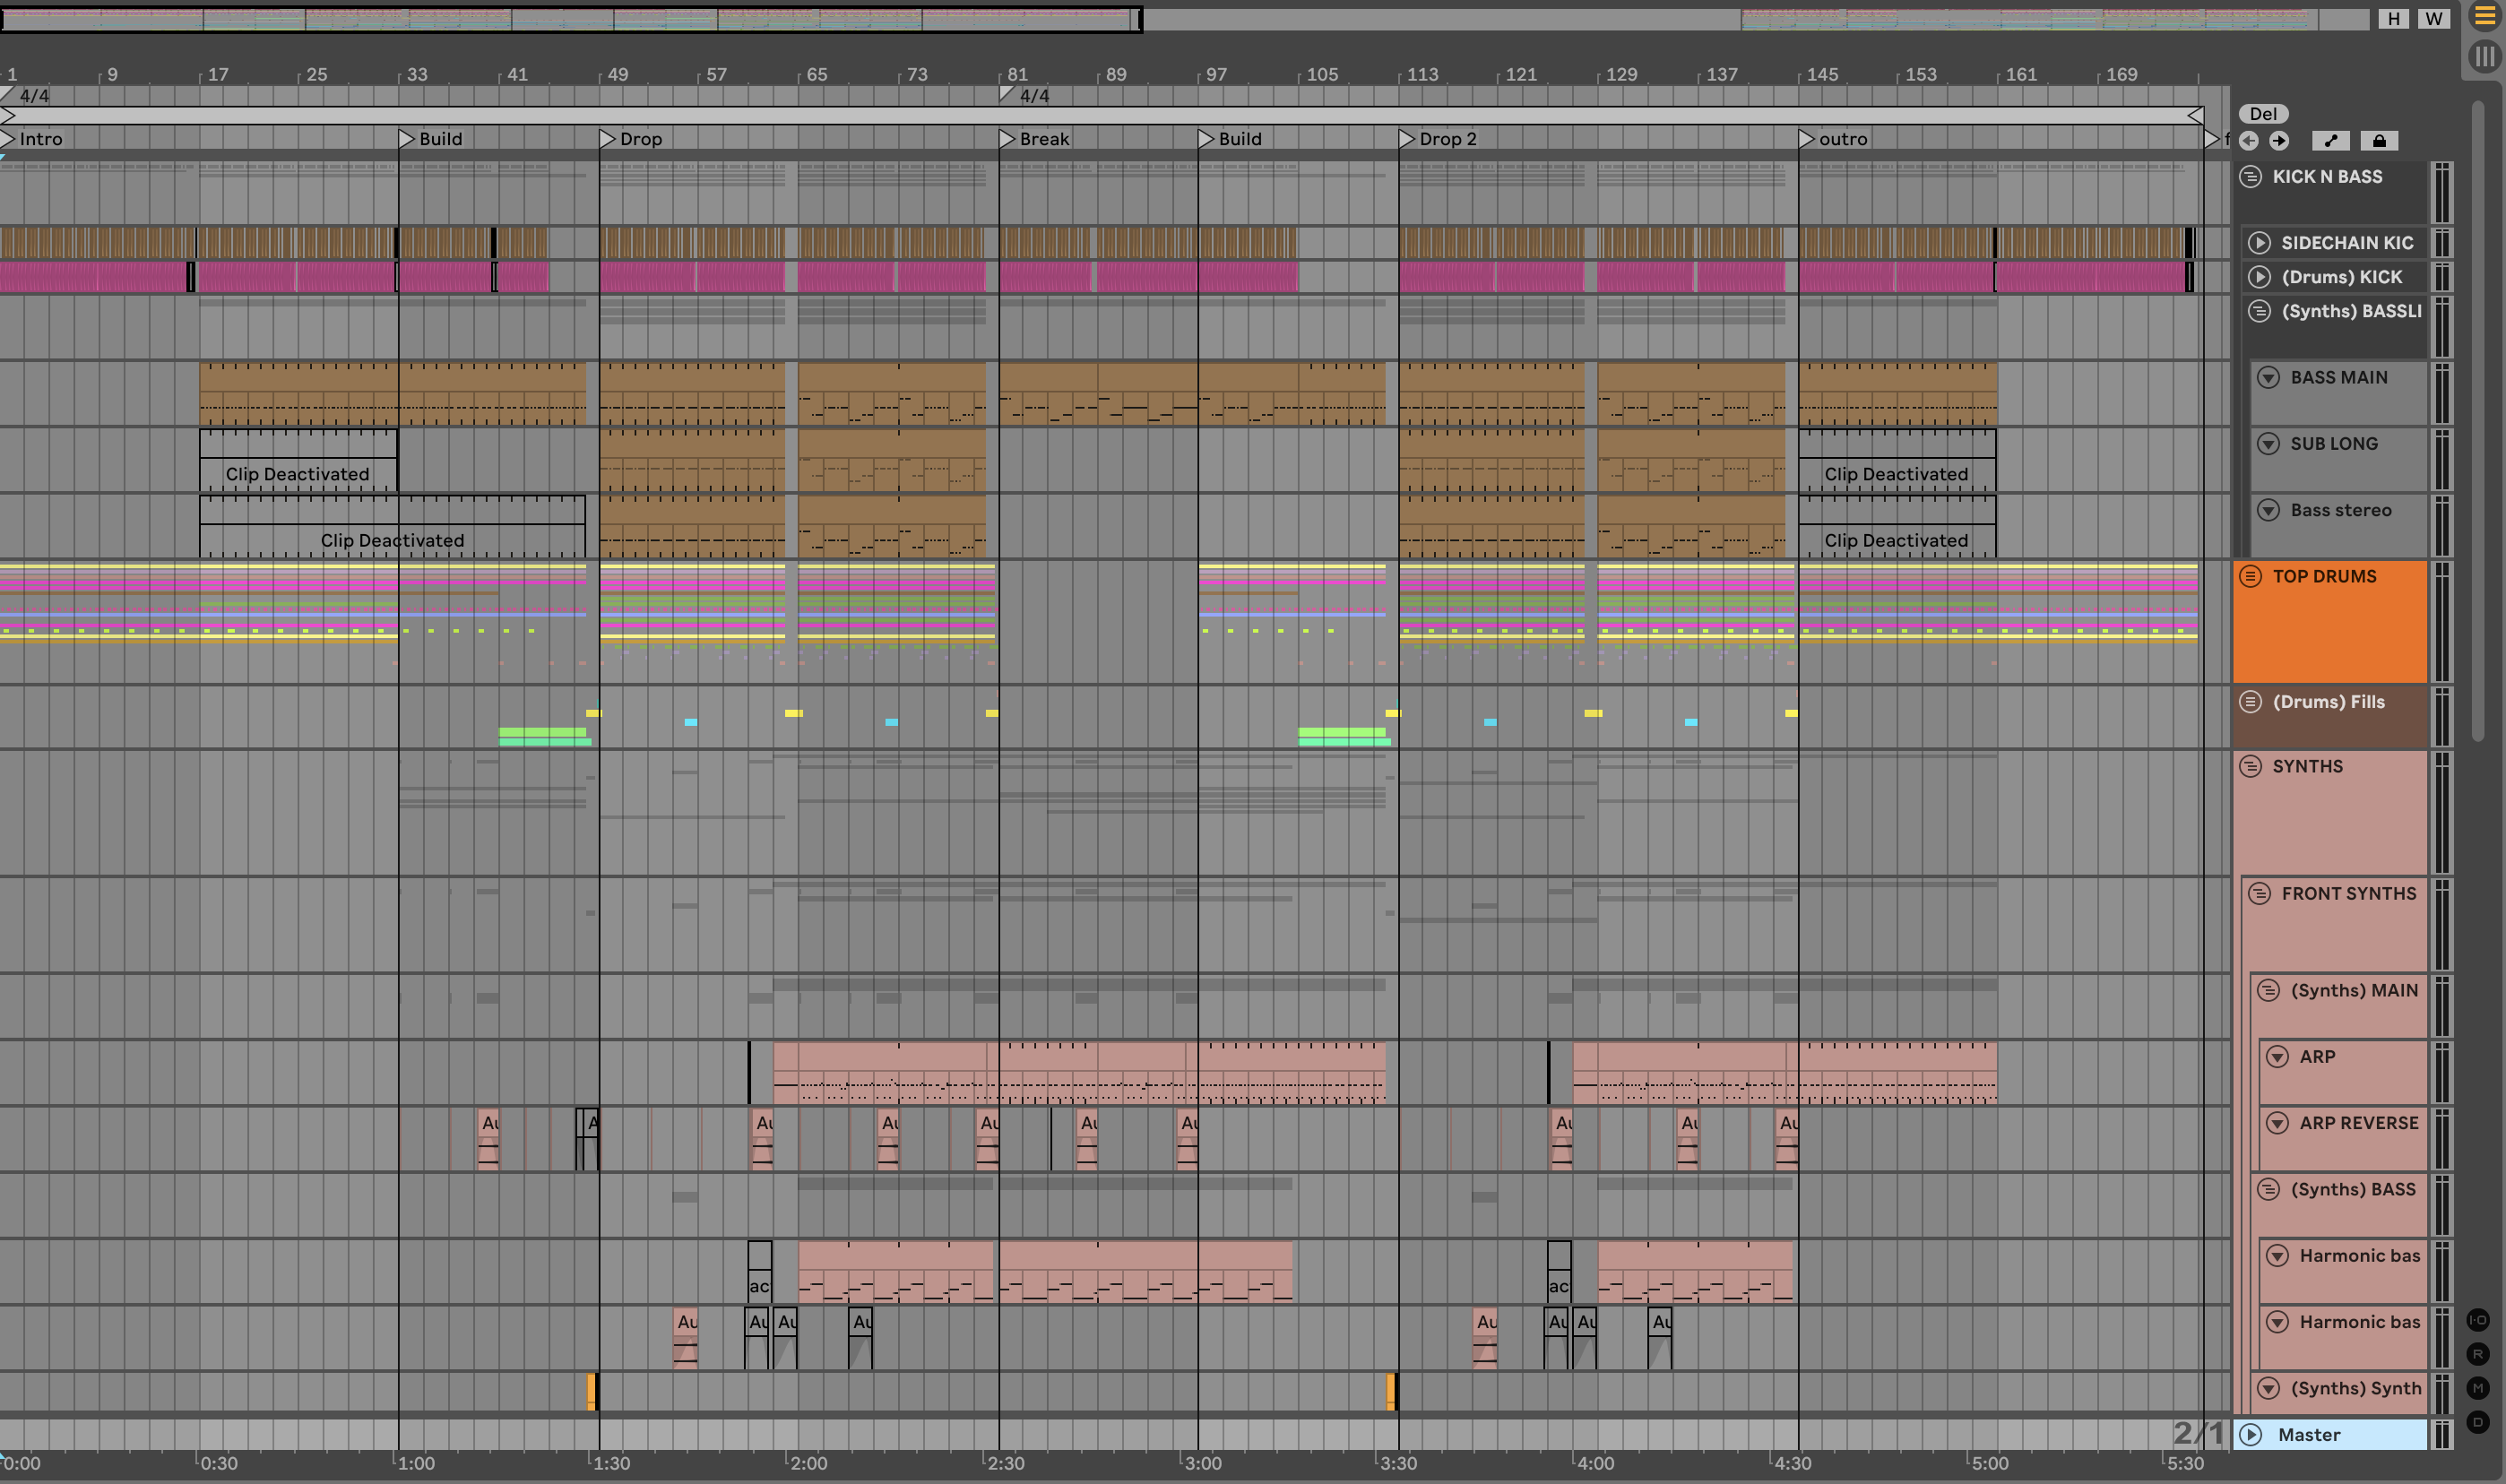Screen dimensions: 2506x1484
Task: Unfold the BASS MAIN track
Action: [2268, 377]
